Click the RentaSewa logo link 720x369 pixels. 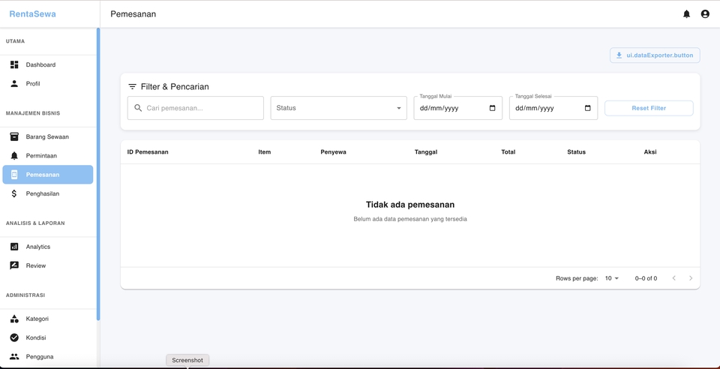point(32,14)
